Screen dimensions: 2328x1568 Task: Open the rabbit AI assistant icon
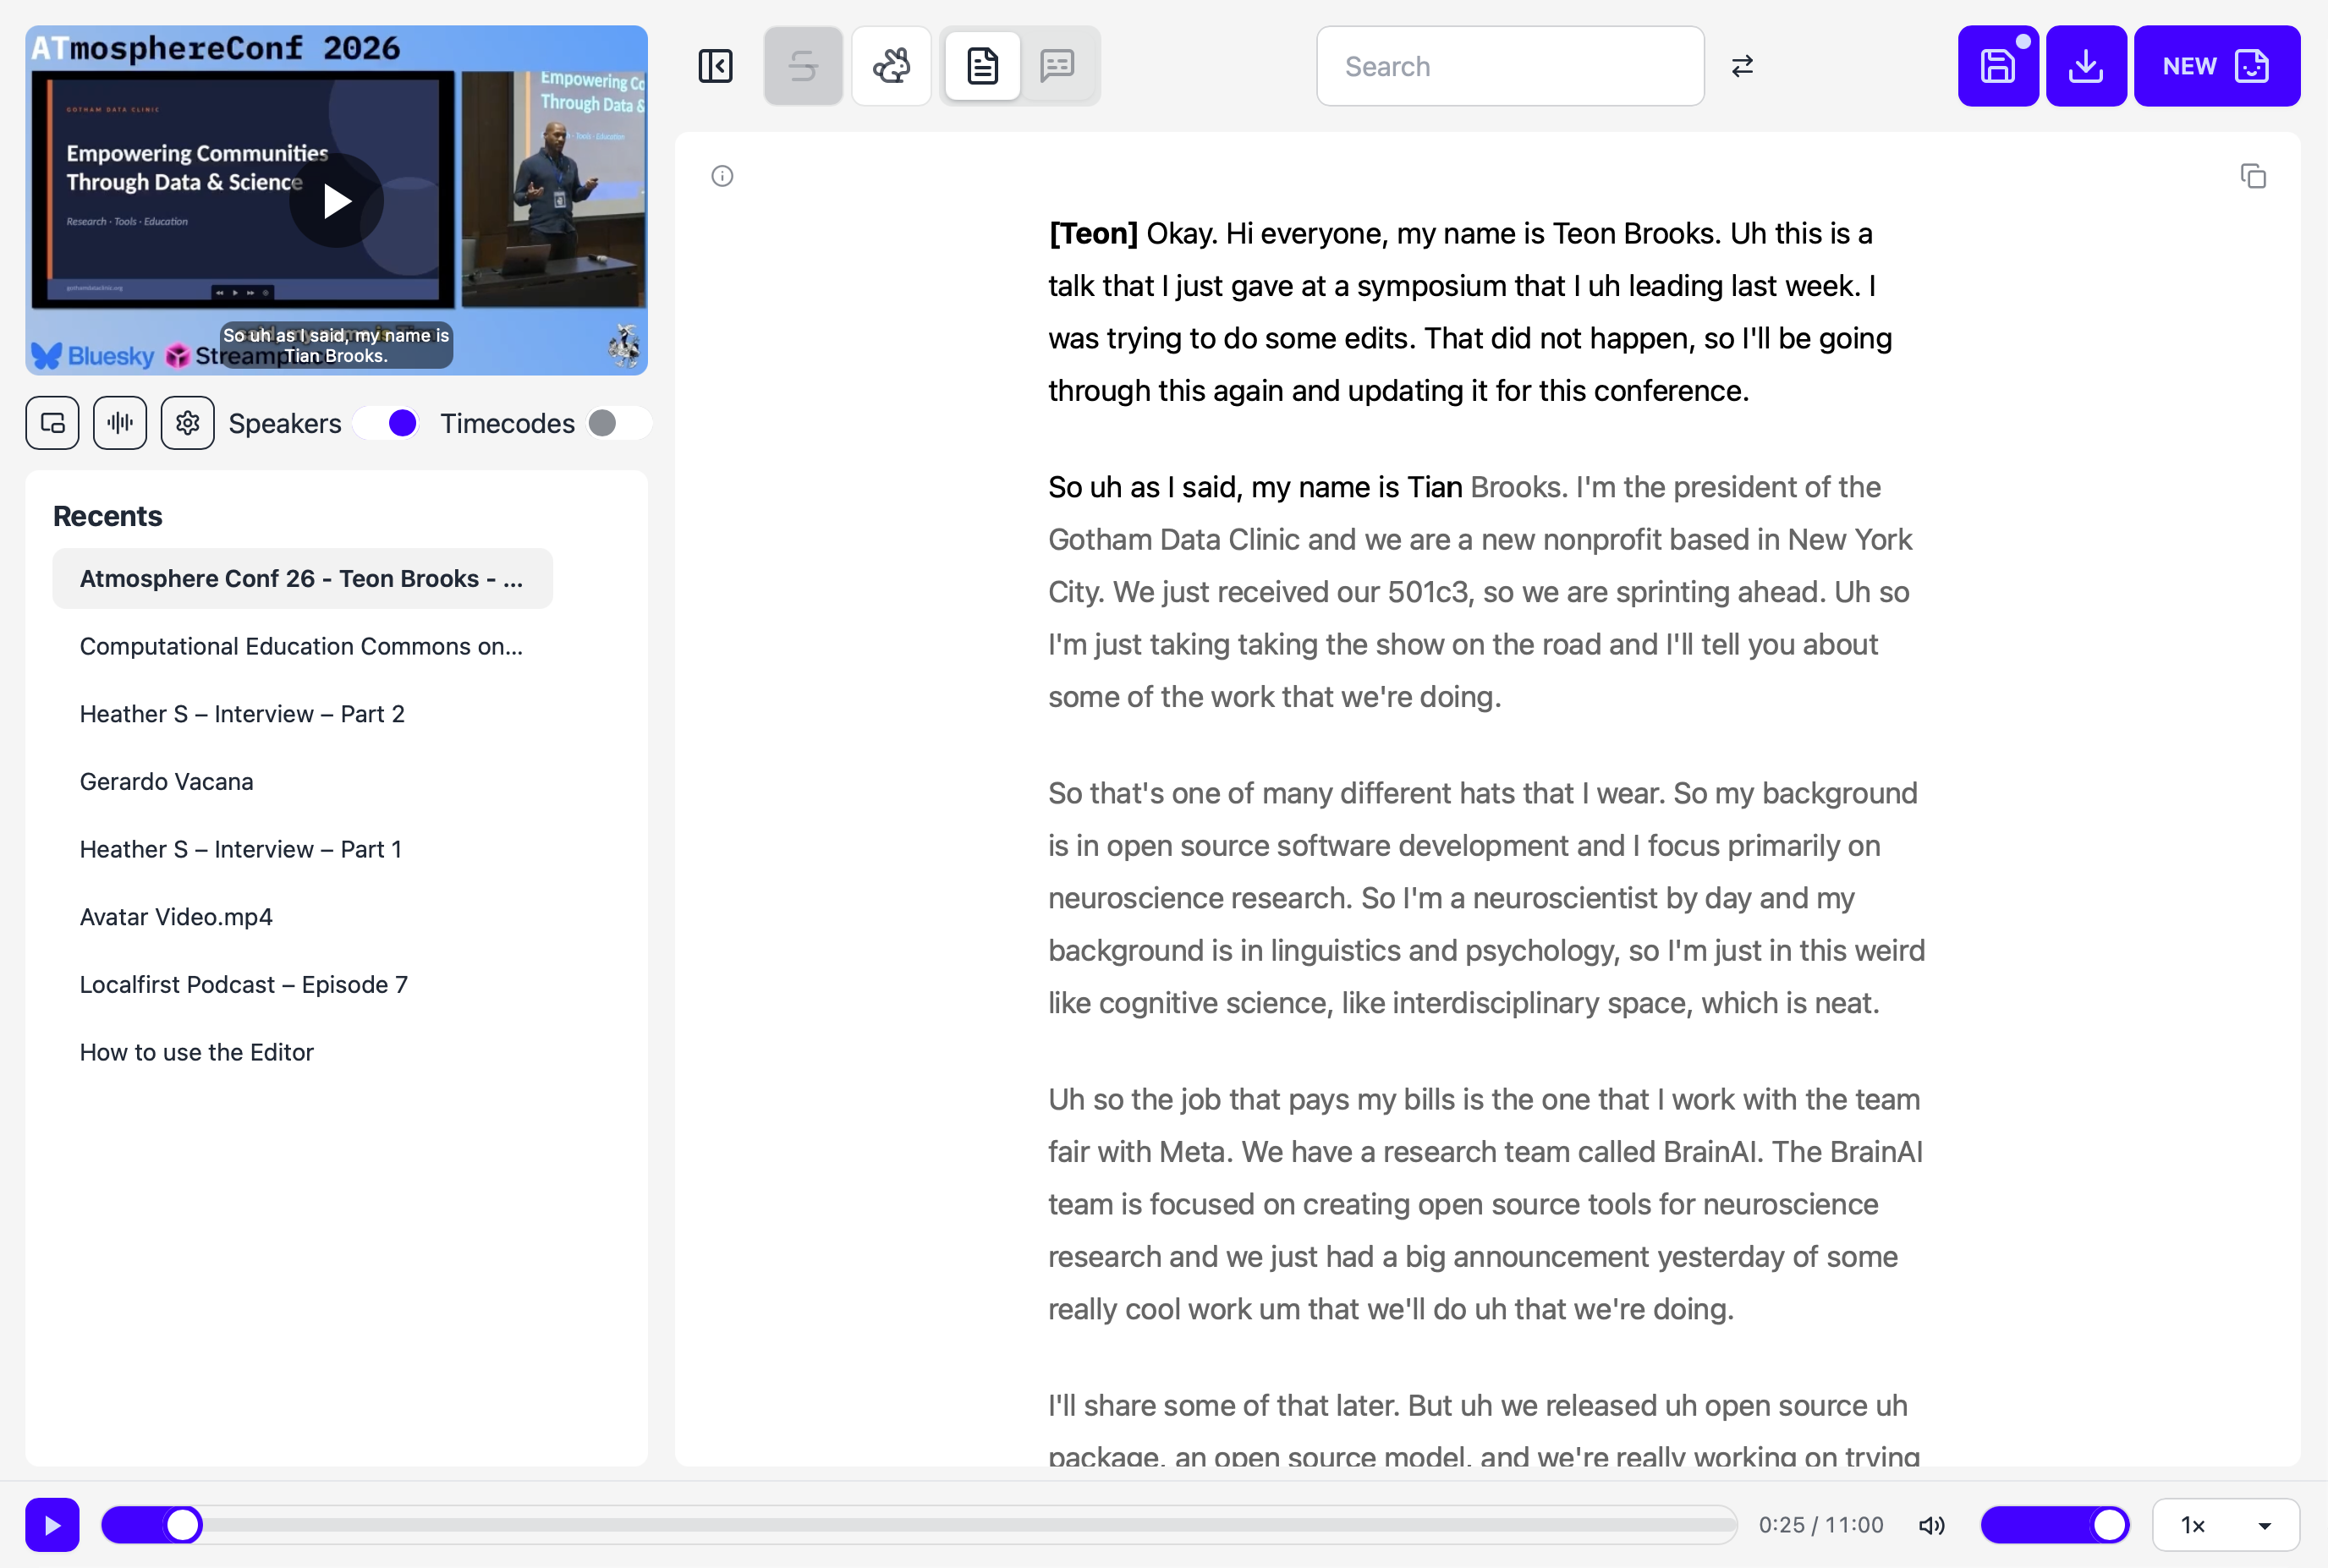(x=891, y=66)
